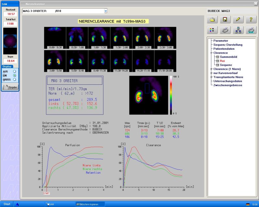This screenshot has height=207, width=259.
Task: Expand the Clearence (1 Niere) tree node
Action: pos(211,69)
